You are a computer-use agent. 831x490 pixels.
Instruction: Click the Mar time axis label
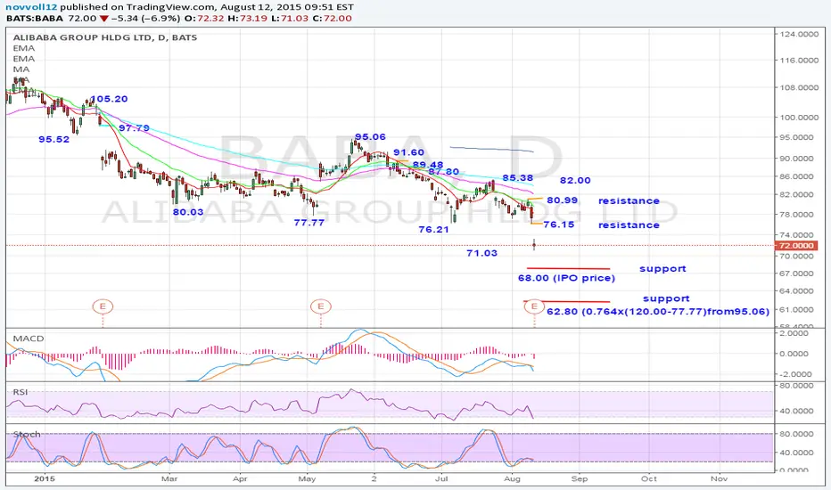(x=169, y=479)
